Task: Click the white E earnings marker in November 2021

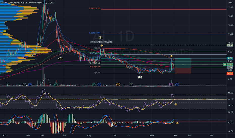Action: click(131, 85)
